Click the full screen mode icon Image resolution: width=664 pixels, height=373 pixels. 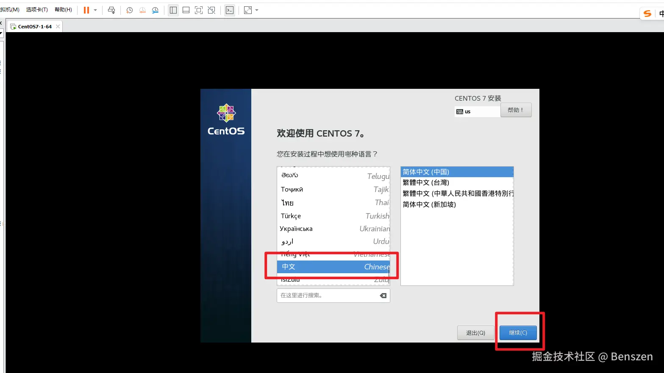199,10
